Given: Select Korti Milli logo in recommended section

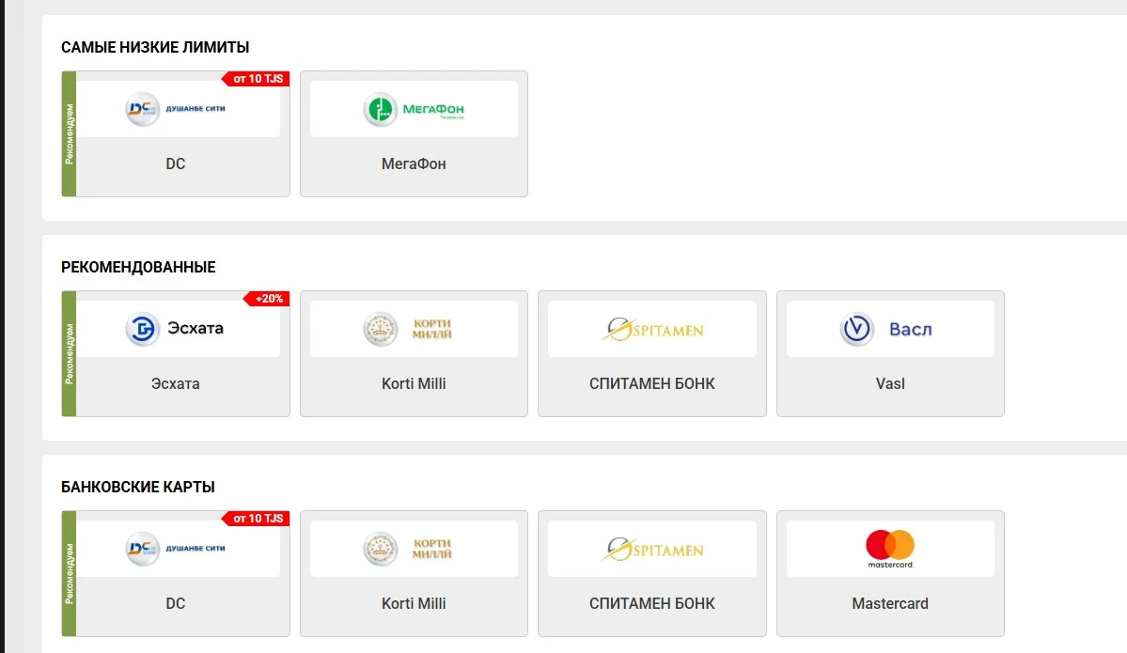Looking at the screenshot, I should 408,329.
